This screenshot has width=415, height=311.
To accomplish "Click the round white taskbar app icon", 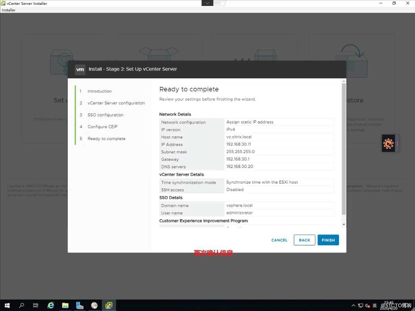I will pos(94,305).
